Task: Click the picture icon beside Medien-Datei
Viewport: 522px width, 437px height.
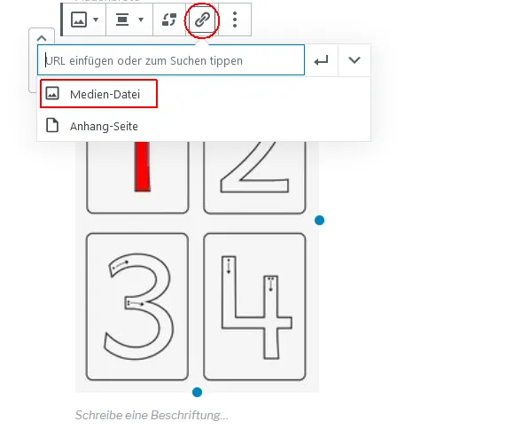Action: point(52,94)
